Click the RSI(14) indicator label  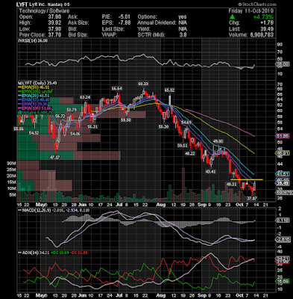click(x=34, y=41)
